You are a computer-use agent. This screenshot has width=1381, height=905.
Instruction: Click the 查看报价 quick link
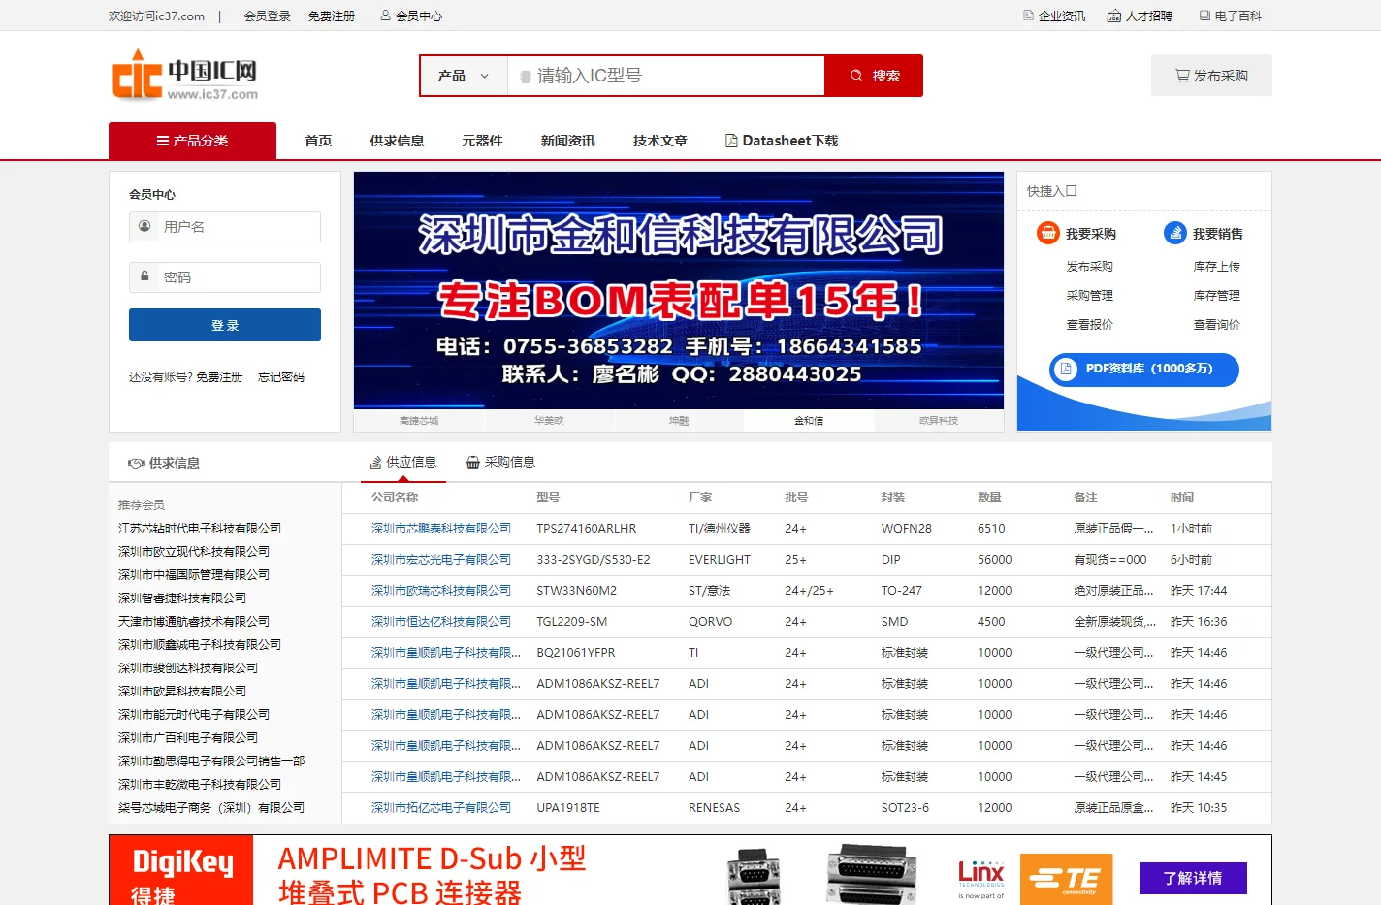(x=1089, y=324)
